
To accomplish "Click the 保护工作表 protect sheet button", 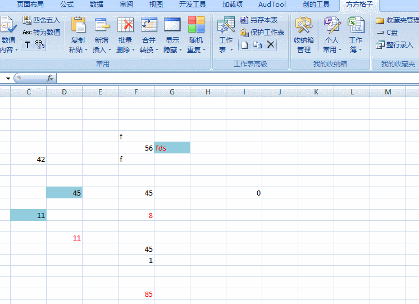I will pos(262,33).
